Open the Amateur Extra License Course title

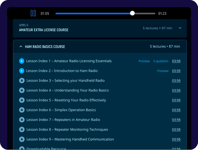44,30
